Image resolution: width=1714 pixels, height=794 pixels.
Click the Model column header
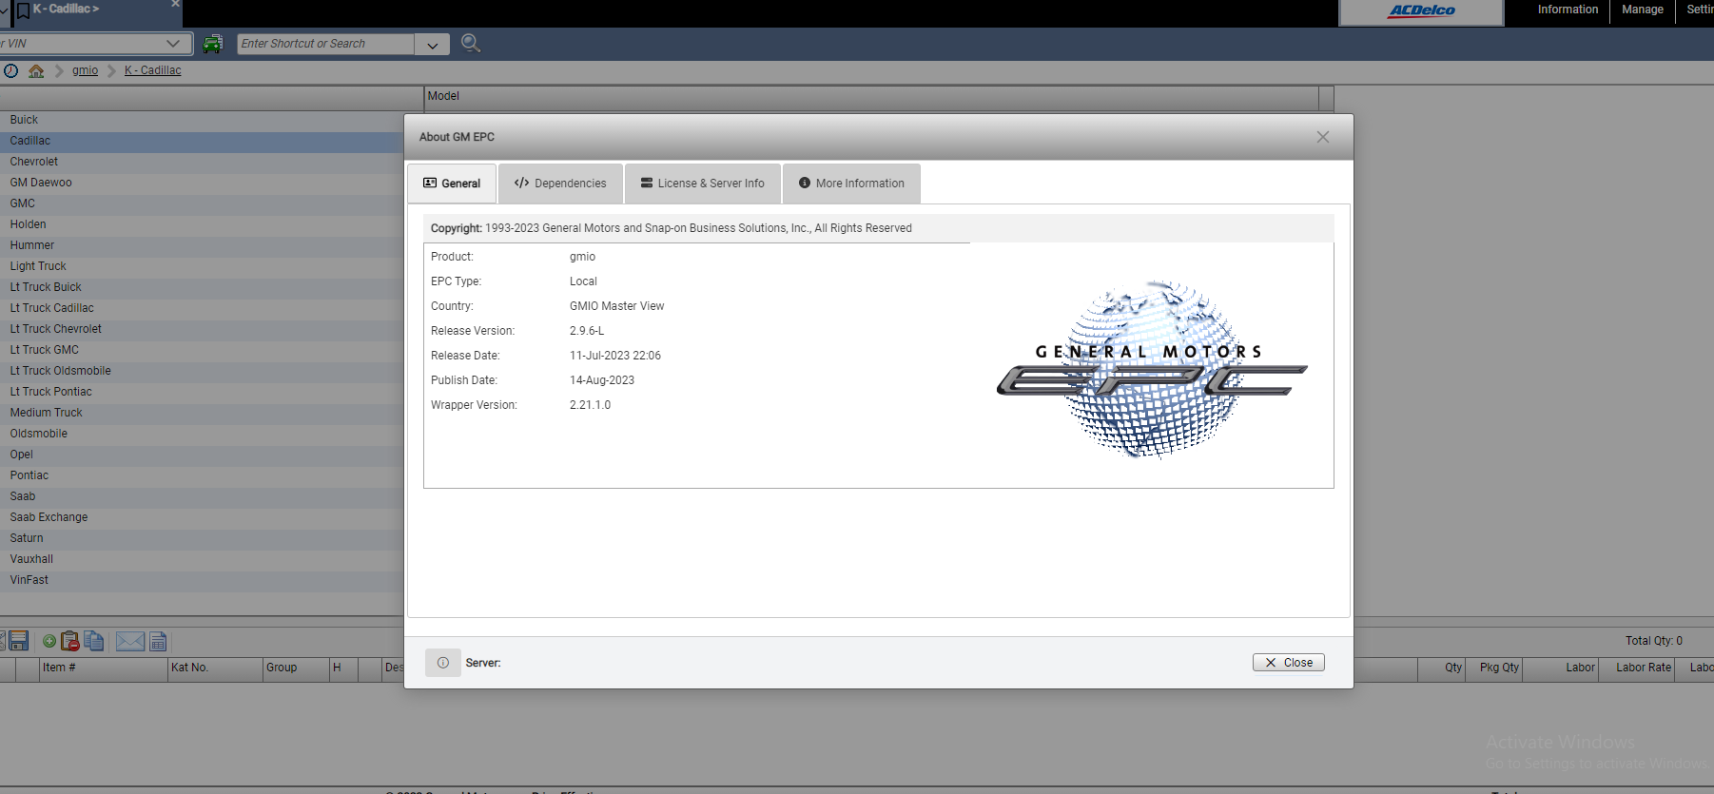tap(871, 97)
